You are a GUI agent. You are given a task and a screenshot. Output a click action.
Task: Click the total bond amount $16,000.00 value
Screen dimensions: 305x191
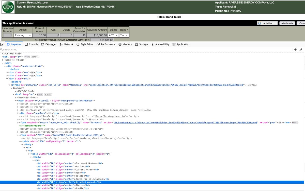[x=102, y=40]
